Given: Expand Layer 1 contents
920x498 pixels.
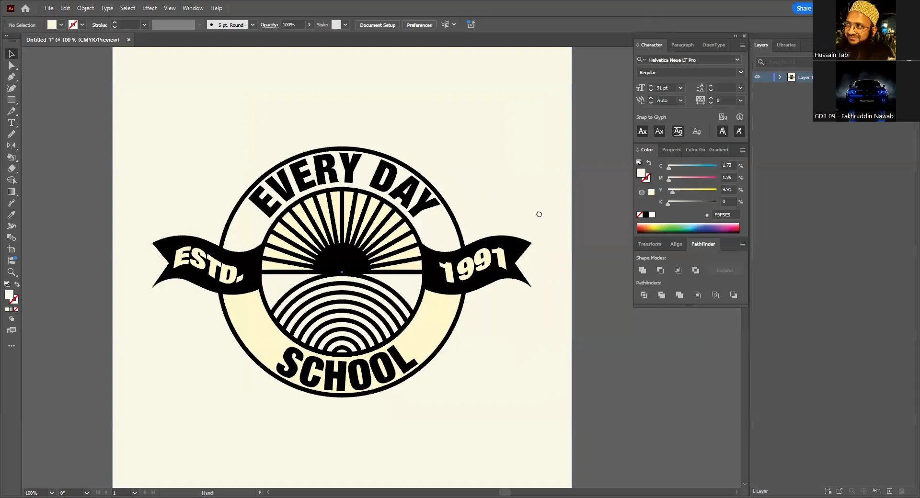Looking at the screenshot, I should 780,77.
